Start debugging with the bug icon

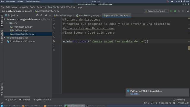175,11
